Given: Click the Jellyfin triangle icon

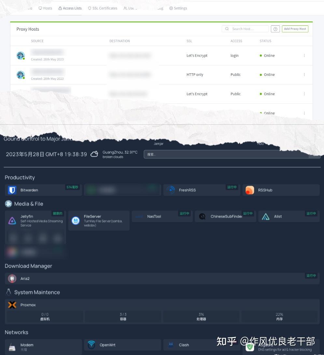Looking at the screenshot, I should tap(12, 221).
